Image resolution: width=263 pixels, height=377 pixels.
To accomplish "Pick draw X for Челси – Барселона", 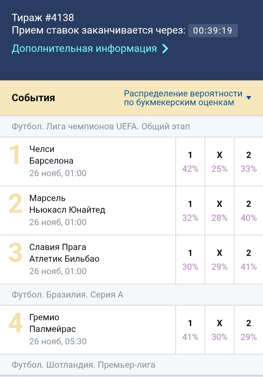I will (220, 162).
